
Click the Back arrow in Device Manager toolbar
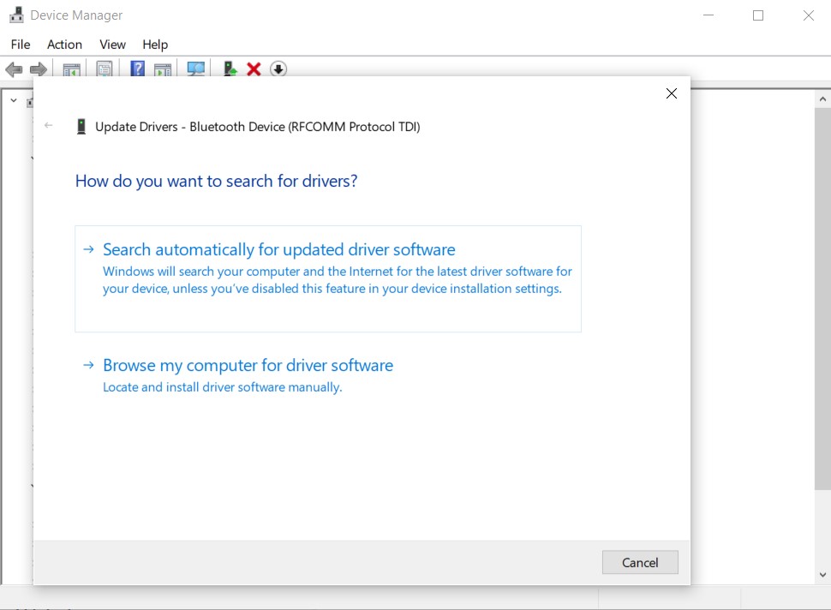pos(14,69)
